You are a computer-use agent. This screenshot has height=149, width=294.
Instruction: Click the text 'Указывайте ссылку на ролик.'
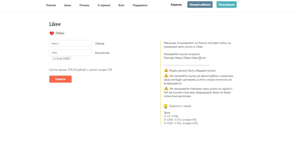(x=182, y=54)
